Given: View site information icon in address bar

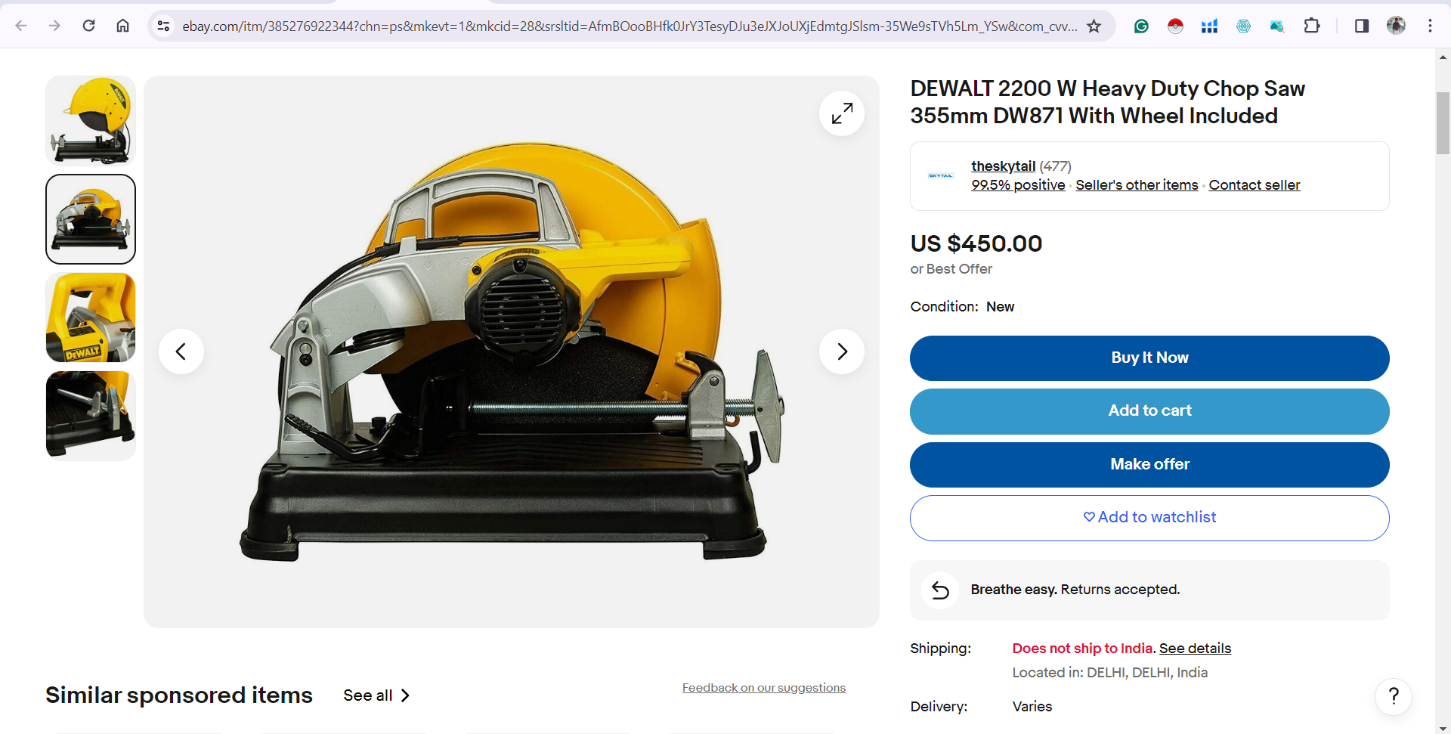Looking at the screenshot, I should tap(163, 26).
